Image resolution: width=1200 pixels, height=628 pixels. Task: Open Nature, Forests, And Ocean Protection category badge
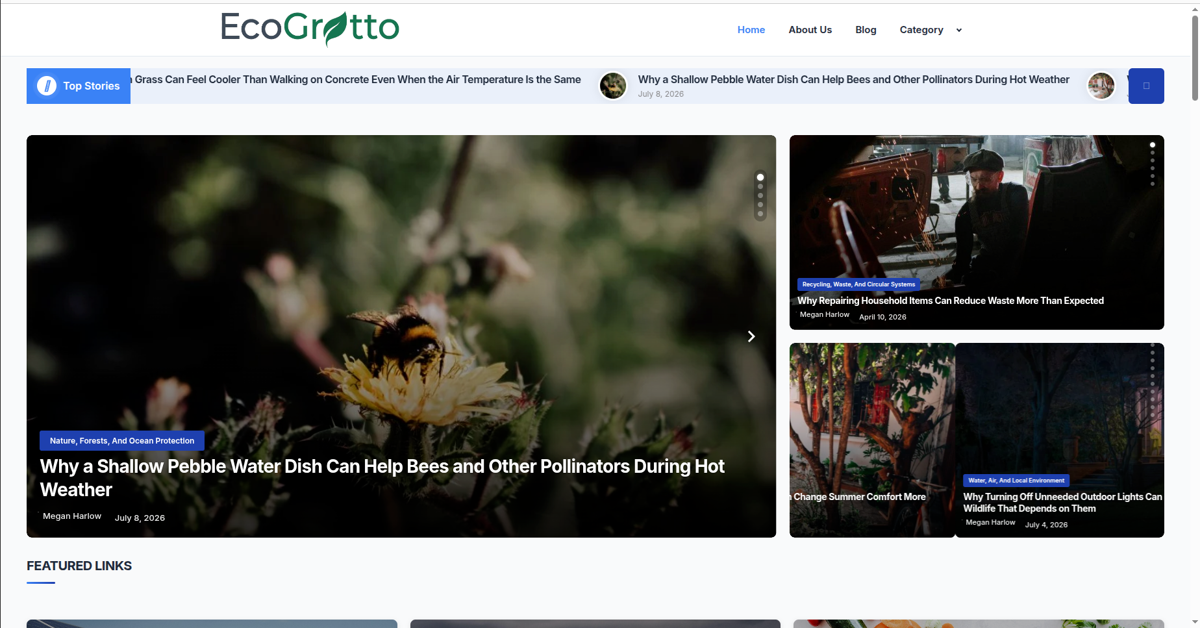122,441
